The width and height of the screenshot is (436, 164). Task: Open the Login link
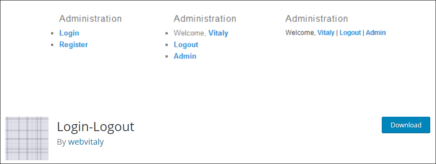pos(69,33)
